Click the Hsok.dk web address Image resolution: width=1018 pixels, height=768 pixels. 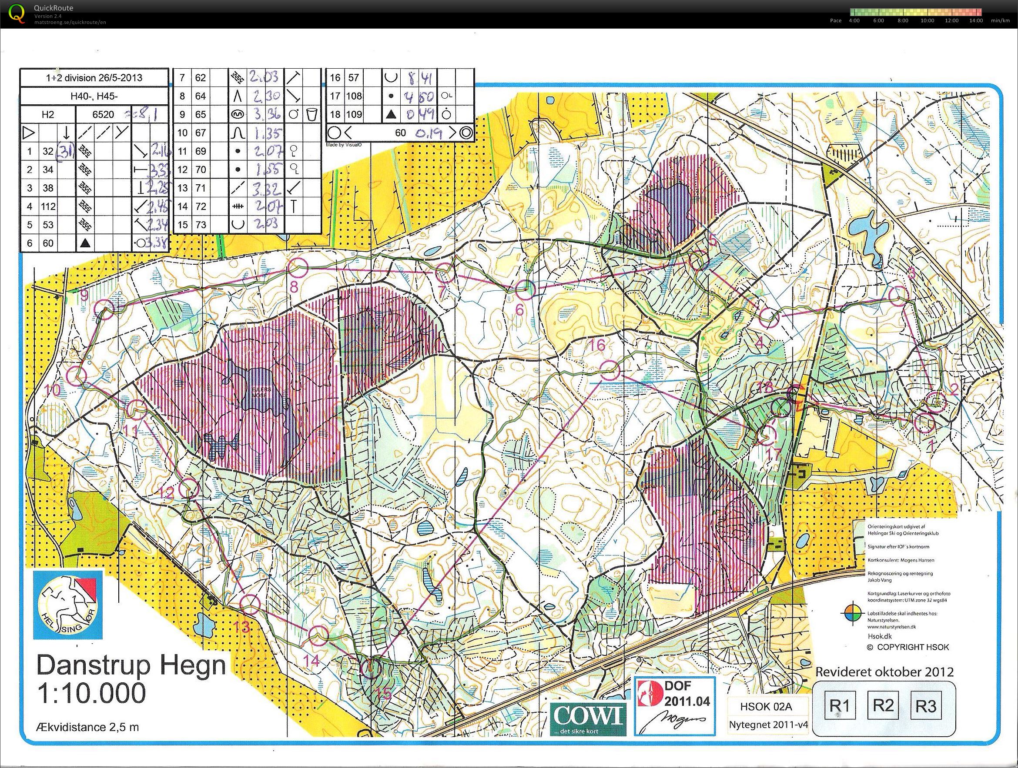880,636
